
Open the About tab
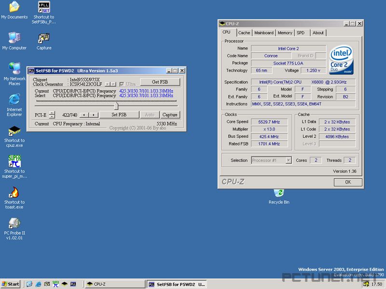pos(318,33)
